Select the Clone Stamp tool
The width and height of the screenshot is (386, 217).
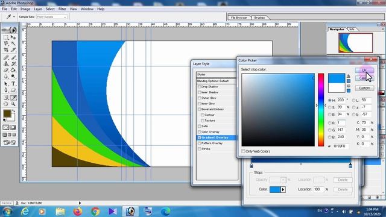pyautogui.click(x=6, y=64)
